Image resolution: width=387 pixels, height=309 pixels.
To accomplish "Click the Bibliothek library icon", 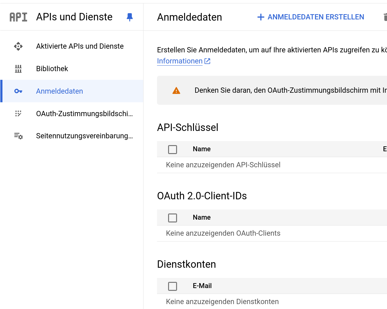I will (x=18, y=69).
